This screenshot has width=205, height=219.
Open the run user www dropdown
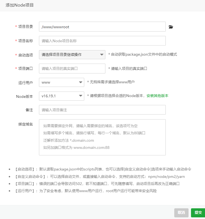[61, 82]
